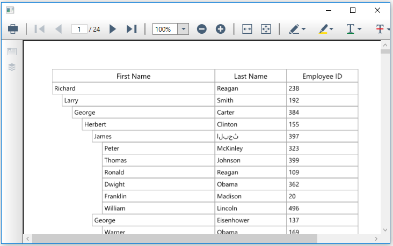This screenshot has width=393, height=246.
Task: Click the Carter last name cell
Action: pyautogui.click(x=251, y=113)
